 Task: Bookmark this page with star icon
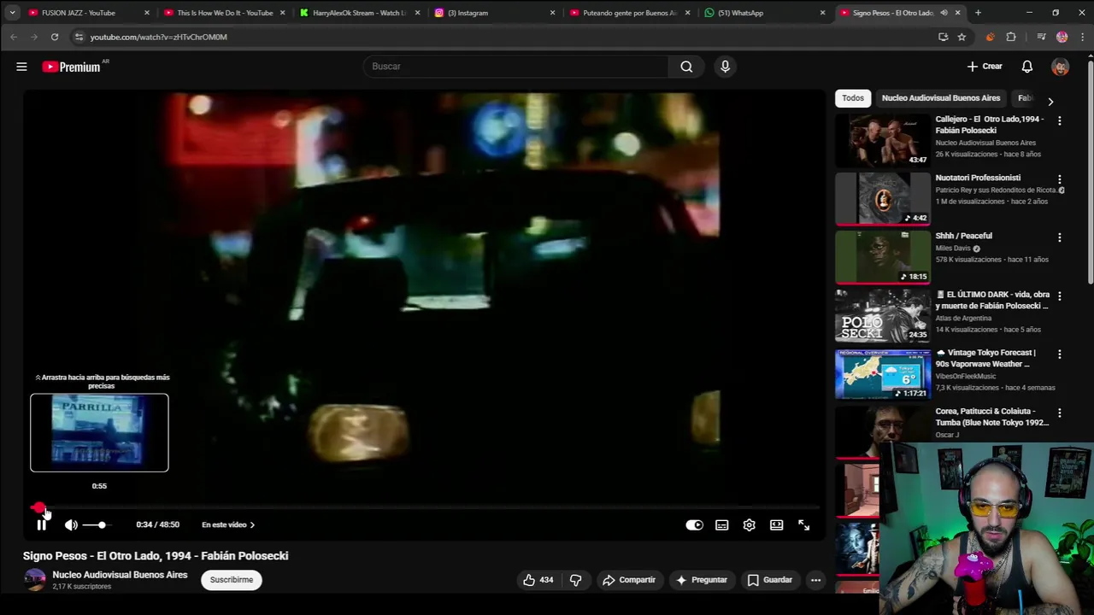pos(962,37)
